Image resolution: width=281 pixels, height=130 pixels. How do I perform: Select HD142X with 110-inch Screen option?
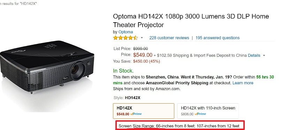point(208,111)
